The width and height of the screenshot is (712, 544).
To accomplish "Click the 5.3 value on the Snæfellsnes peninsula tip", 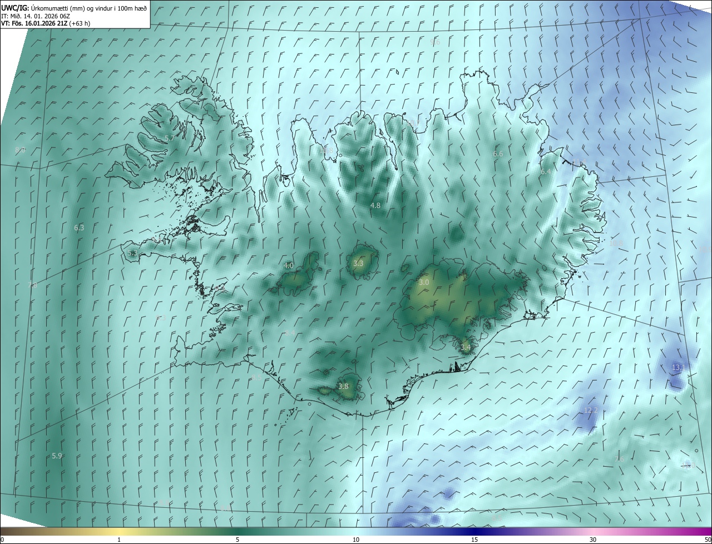I will click(x=132, y=253).
